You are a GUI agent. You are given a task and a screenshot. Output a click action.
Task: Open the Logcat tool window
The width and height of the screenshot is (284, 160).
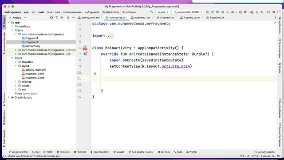pos(119,152)
